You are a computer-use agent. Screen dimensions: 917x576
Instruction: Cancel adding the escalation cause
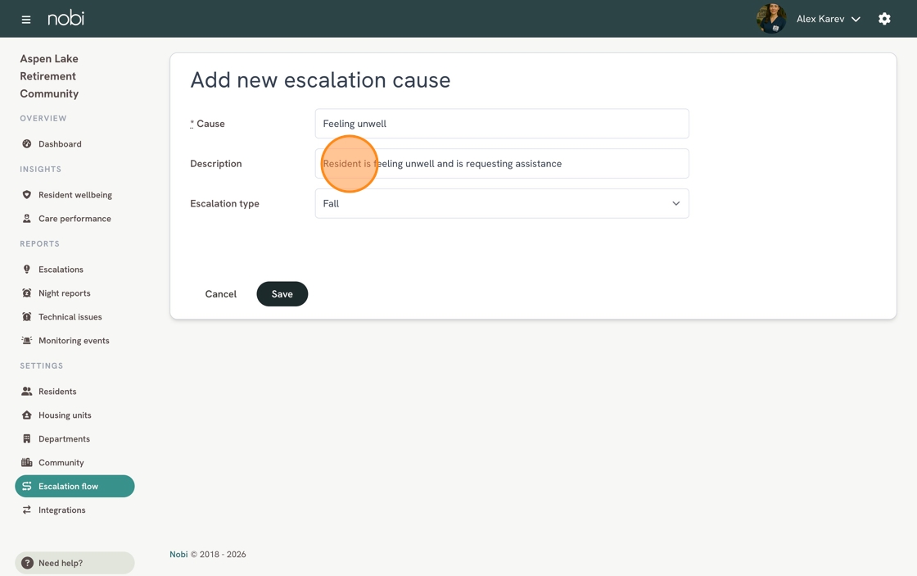click(220, 294)
